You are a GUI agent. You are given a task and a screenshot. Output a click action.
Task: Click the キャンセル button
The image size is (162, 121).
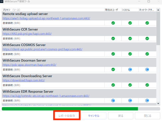point(94,116)
